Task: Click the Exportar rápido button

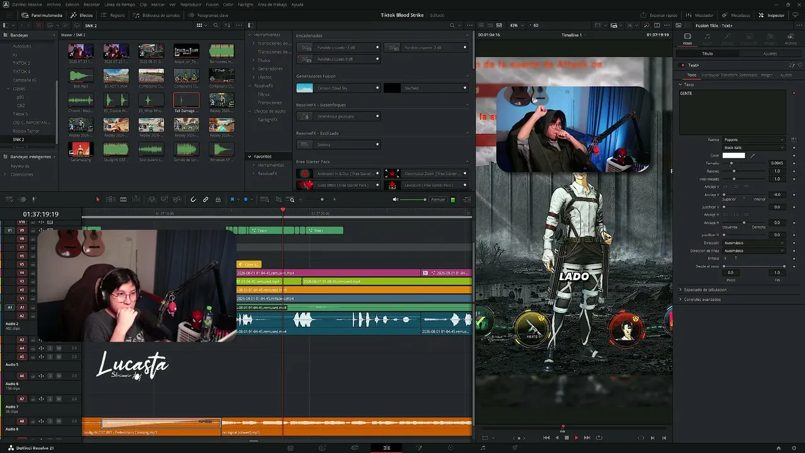Action: [659, 15]
